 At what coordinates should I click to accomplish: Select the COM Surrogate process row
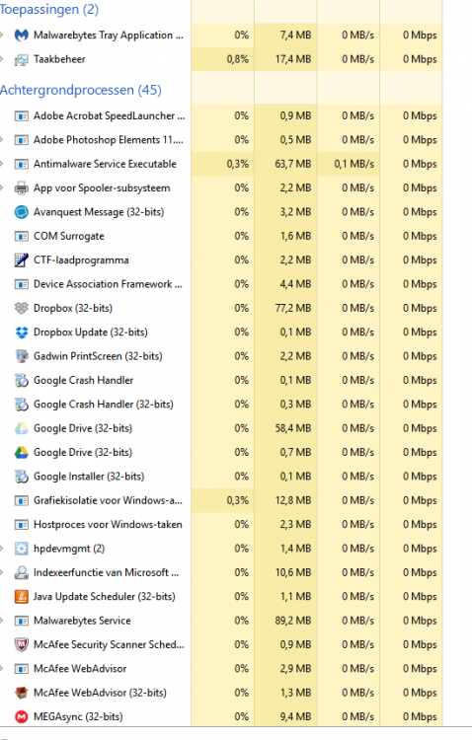[x=221, y=236]
